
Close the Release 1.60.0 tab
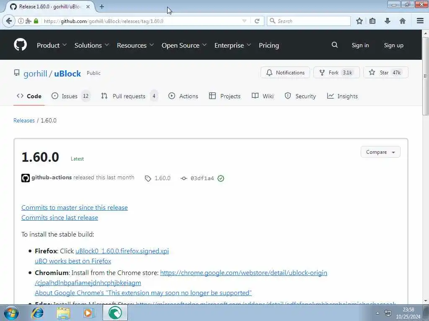click(x=88, y=7)
